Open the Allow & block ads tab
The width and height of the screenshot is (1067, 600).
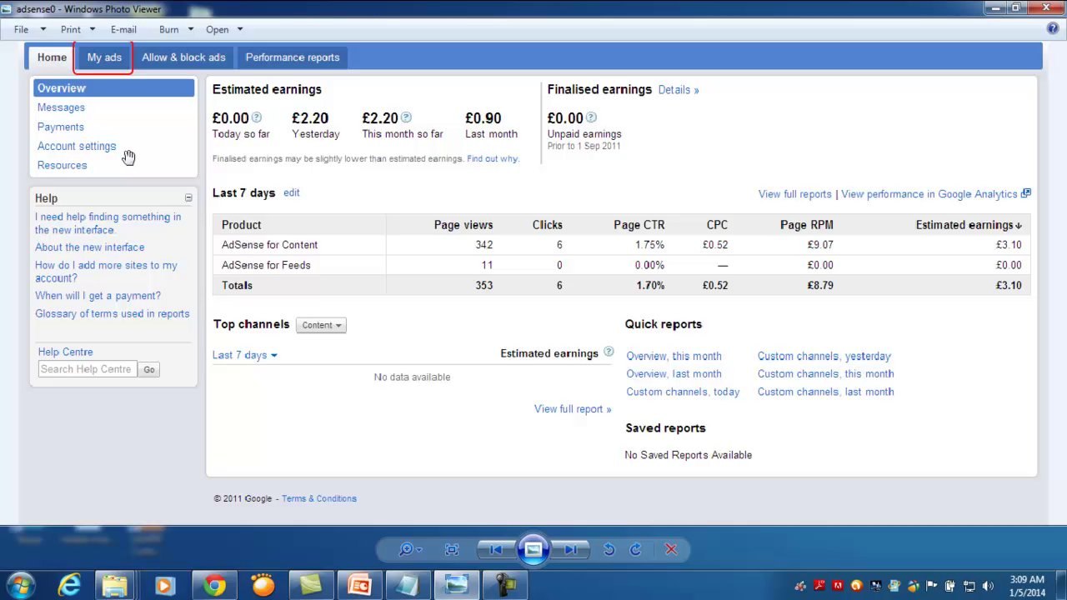point(183,57)
